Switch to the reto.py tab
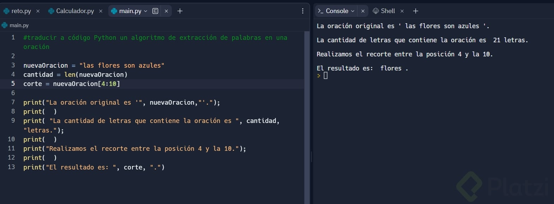This screenshot has height=204, width=554. [21, 11]
